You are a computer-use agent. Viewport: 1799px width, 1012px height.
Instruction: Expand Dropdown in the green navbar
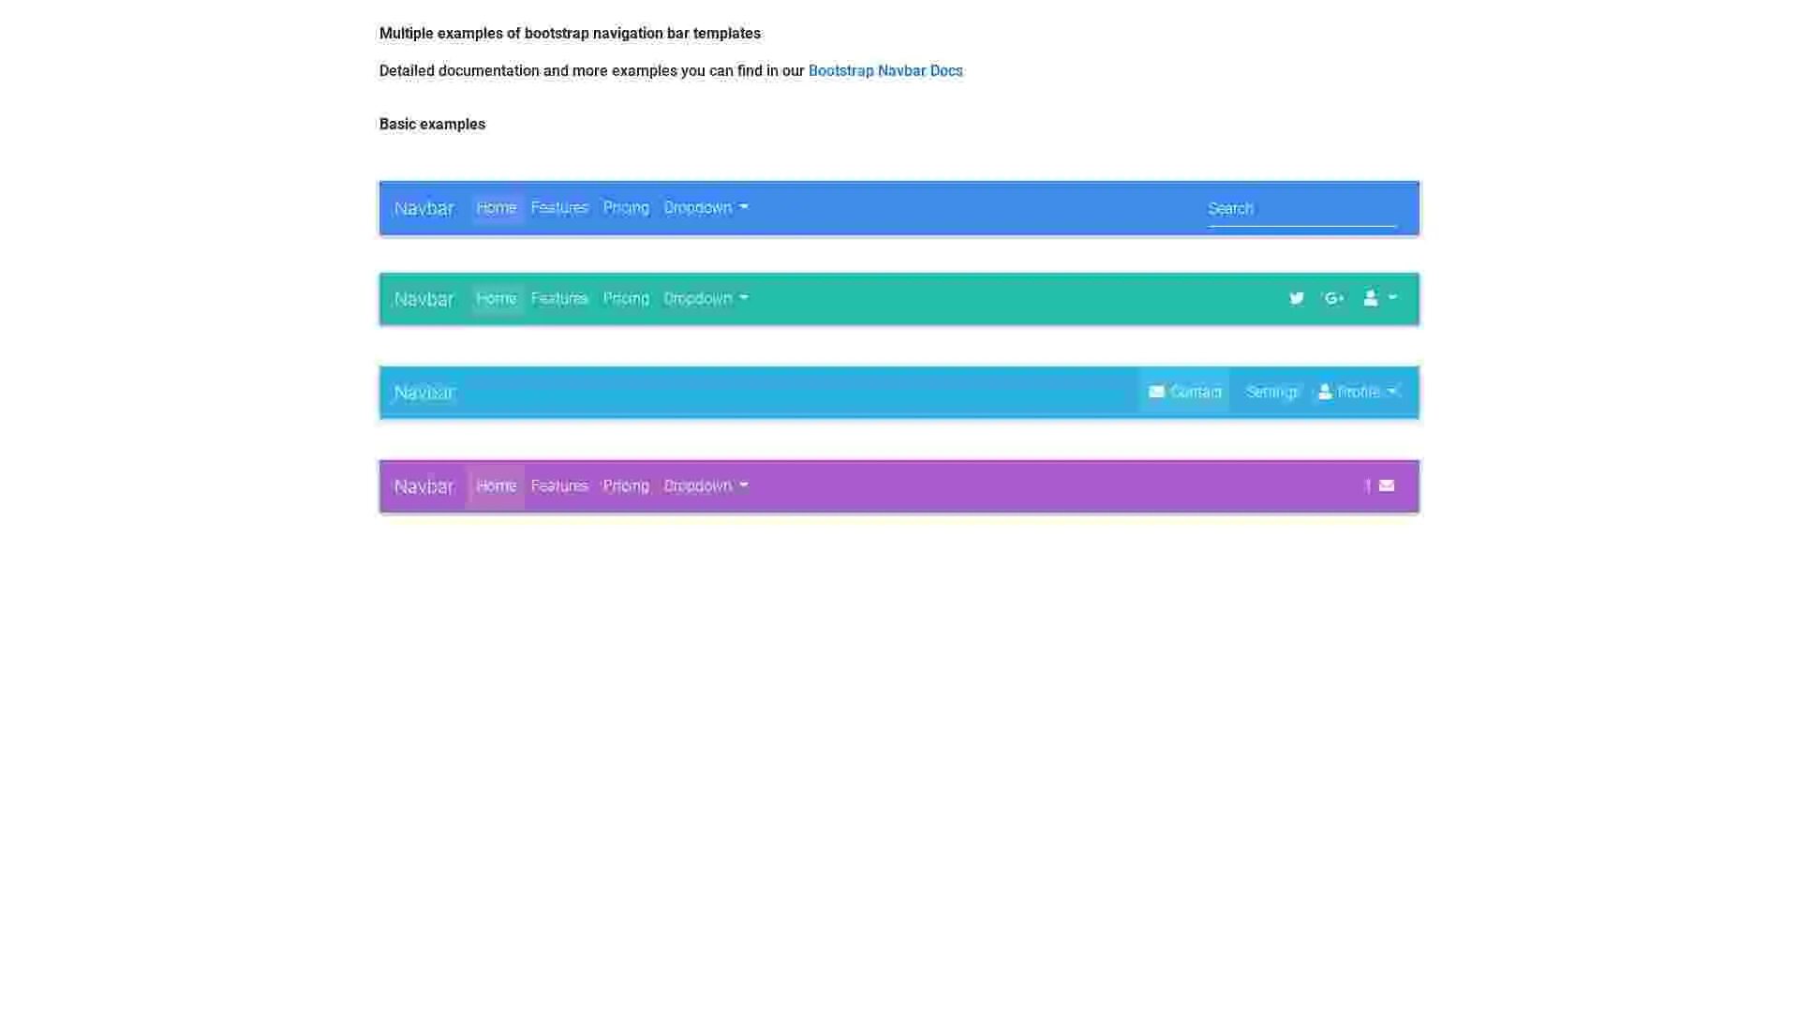[x=705, y=298]
